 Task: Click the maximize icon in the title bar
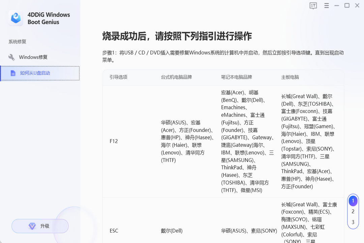pos(346,5)
